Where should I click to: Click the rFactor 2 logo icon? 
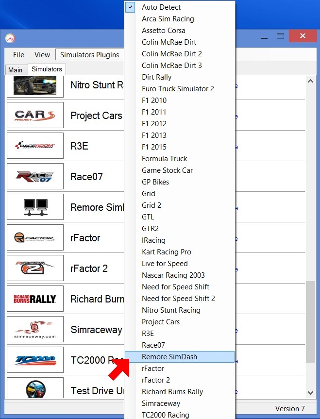(x=35, y=268)
